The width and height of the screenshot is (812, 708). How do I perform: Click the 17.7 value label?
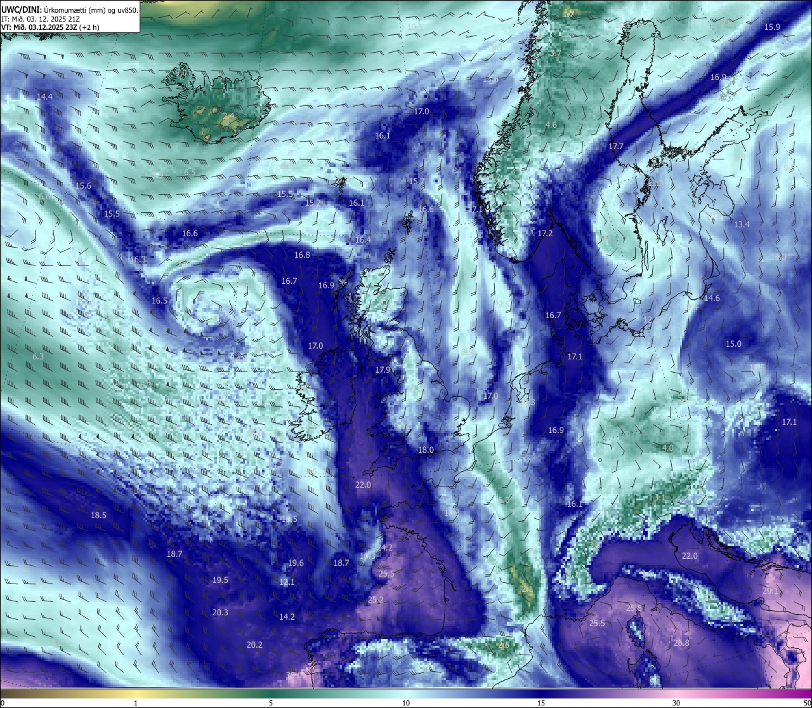616,147
